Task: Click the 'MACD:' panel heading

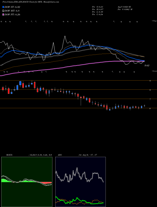Action: click(9, 155)
